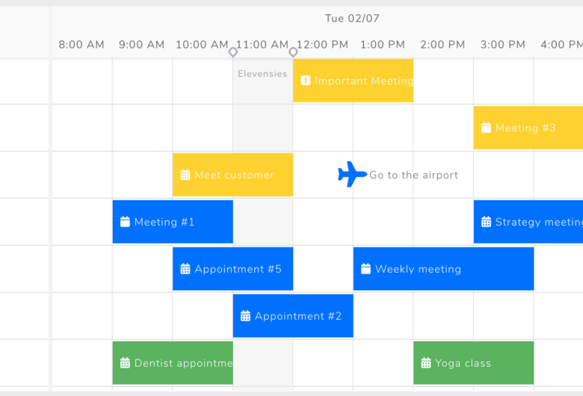Click the Tue 02/07 date header
Image resolution: width=583 pixels, height=396 pixels.
tap(352, 18)
